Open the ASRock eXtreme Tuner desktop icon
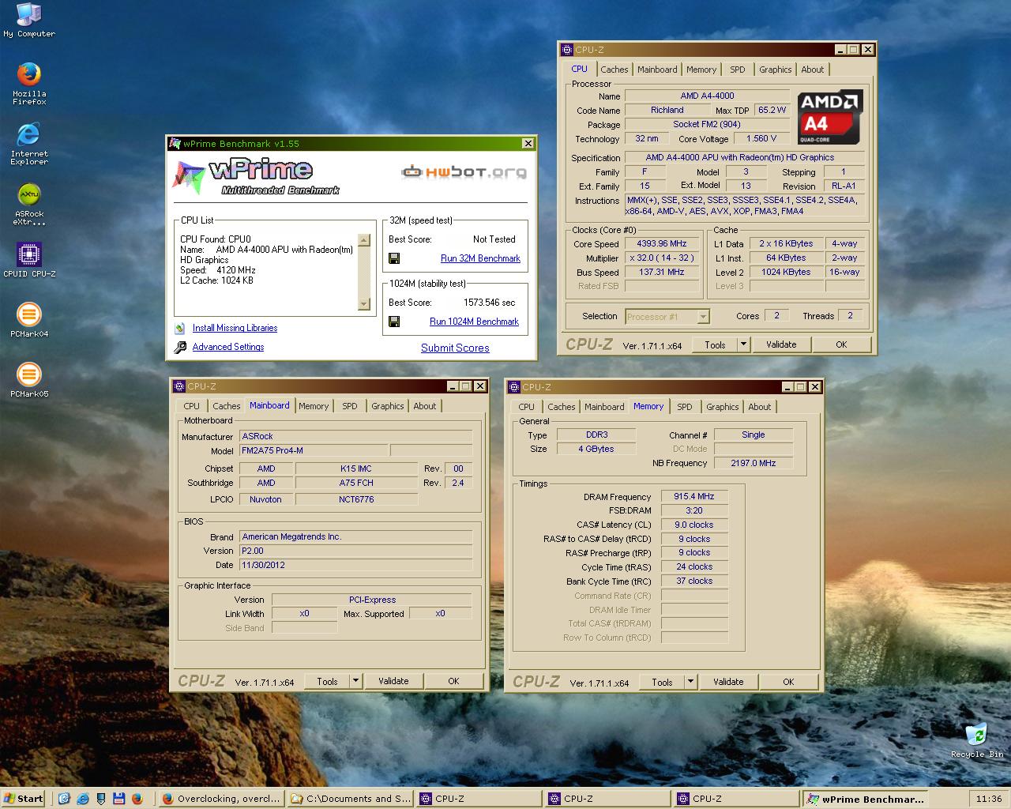 pyautogui.click(x=29, y=204)
